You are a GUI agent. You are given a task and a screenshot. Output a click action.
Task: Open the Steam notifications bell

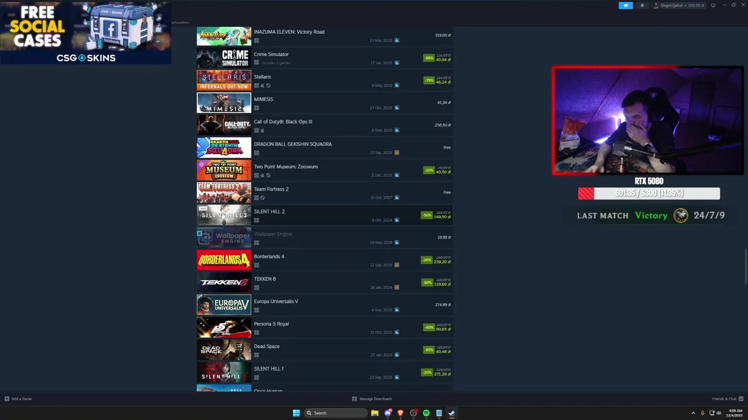(x=642, y=5)
